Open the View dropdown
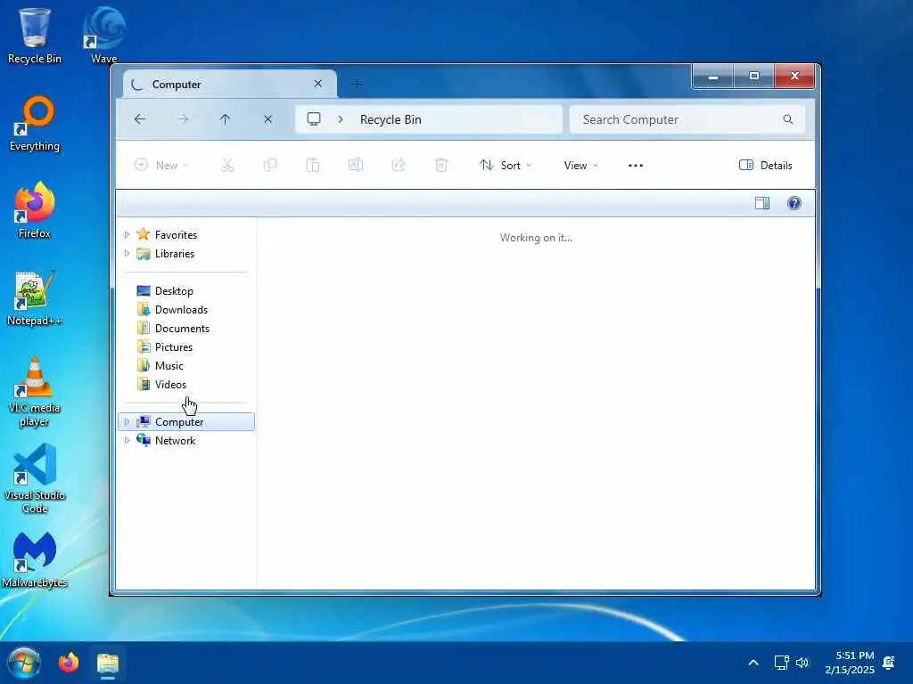 coord(581,165)
